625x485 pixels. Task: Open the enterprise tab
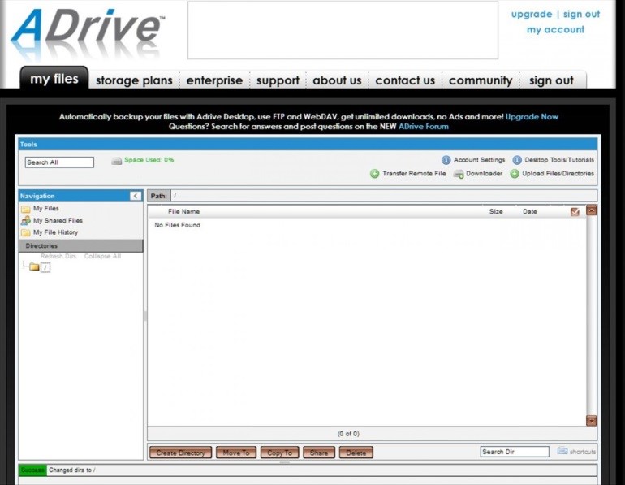214,80
